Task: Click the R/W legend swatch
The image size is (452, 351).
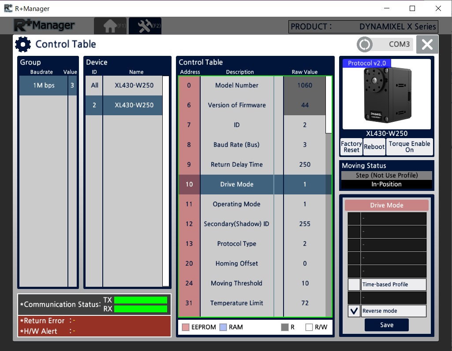Action: tap(309, 327)
